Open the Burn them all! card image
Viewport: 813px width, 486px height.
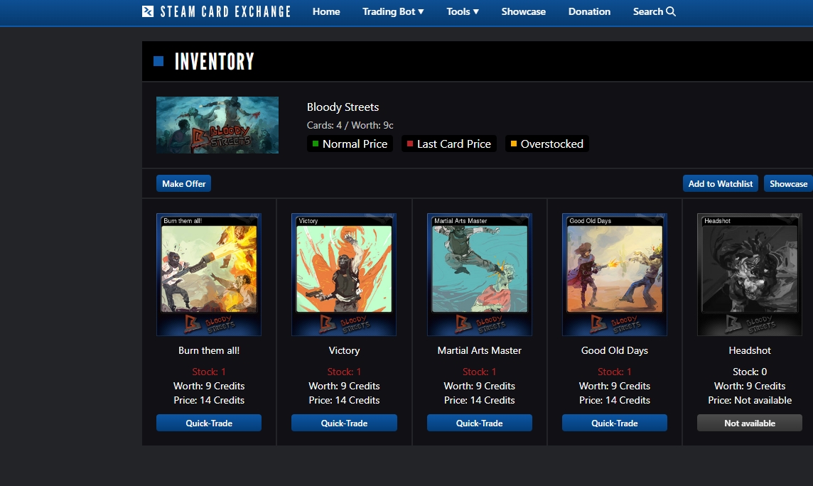pyautogui.click(x=209, y=274)
